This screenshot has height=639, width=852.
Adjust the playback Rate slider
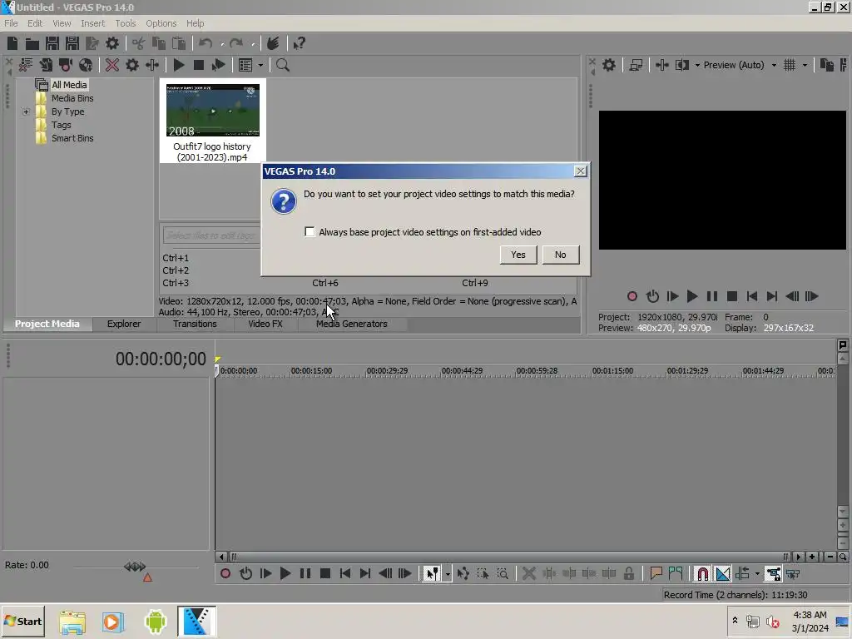click(136, 567)
